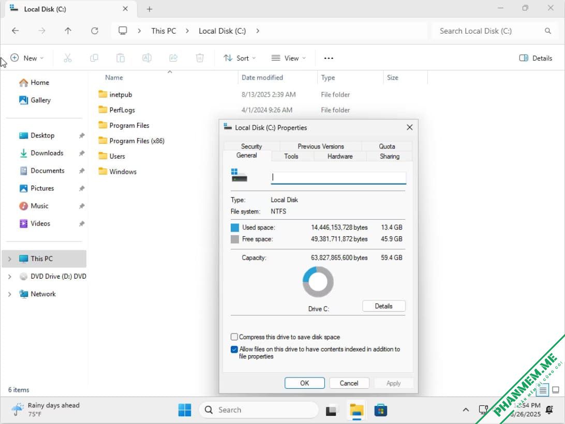Open the New dropdown menu
The height and width of the screenshot is (424, 565).
tap(27, 58)
